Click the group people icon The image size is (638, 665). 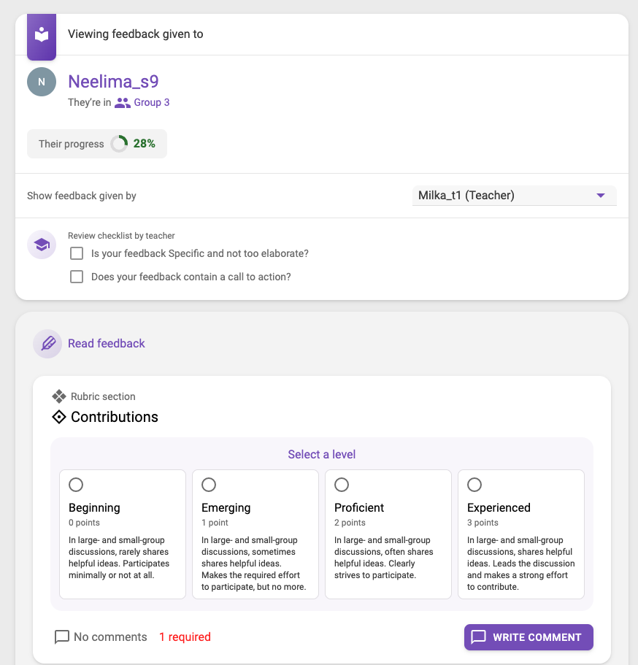click(123, 103)
